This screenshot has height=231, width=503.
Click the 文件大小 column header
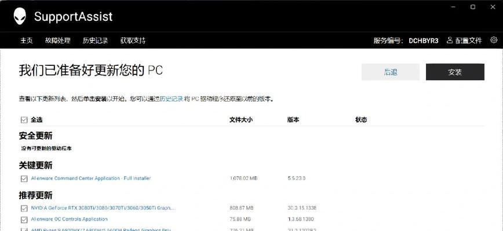(x=241, y=120)
